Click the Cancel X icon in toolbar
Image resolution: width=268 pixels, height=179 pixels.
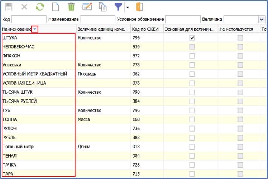click(24, 7)
